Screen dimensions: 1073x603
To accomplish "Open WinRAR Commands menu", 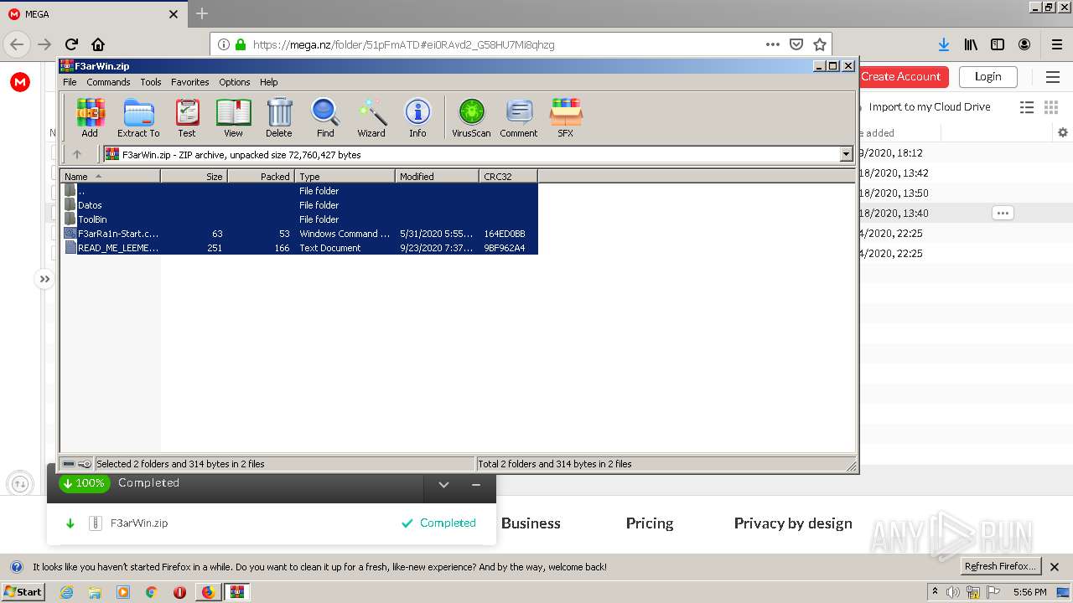I will [x=108, y=82].
